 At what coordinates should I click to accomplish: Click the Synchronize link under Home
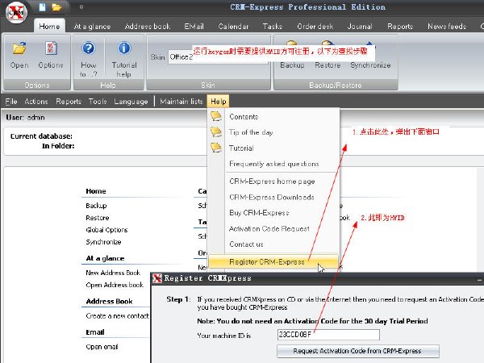point(103,242)
